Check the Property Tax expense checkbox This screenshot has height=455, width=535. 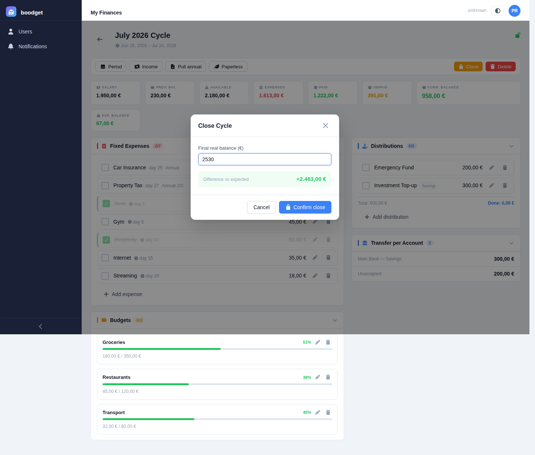tap(105, 185)
